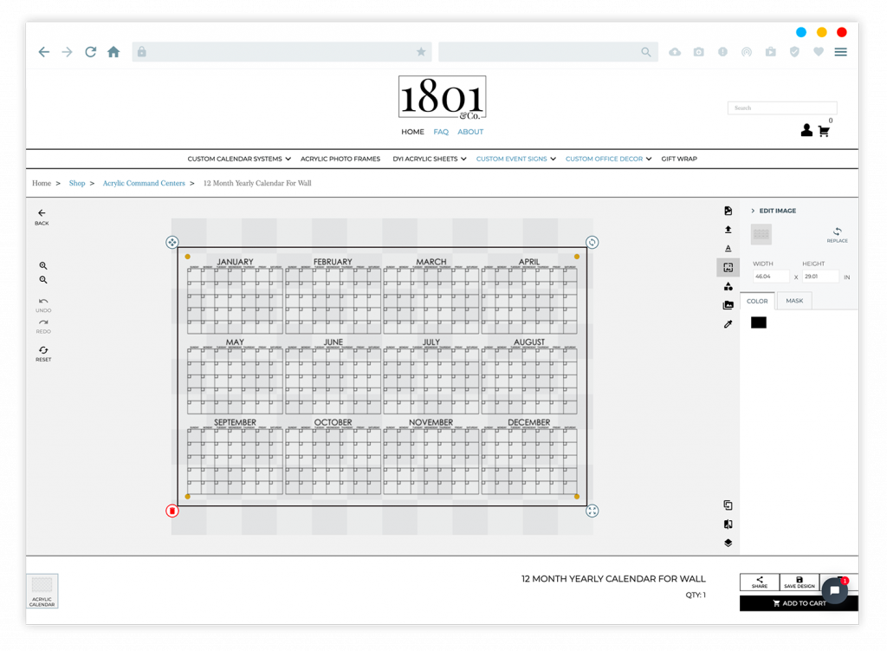Click the duplicate object icon
This screenshot has width=887, height=651.
click(x=728, y=505)
